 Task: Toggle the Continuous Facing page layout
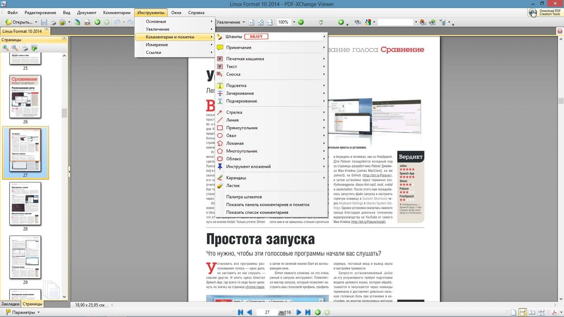[541, 312]
